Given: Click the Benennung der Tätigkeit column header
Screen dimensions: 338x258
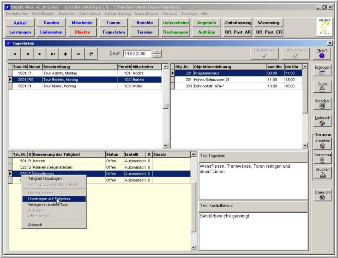Looking at the screenshot, I should [68, 154].
